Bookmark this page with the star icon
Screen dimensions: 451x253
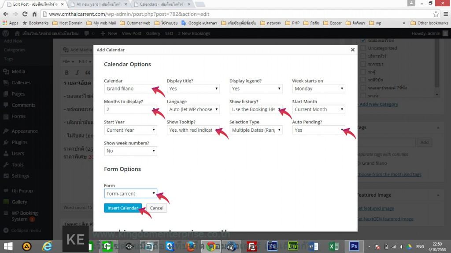436,14
